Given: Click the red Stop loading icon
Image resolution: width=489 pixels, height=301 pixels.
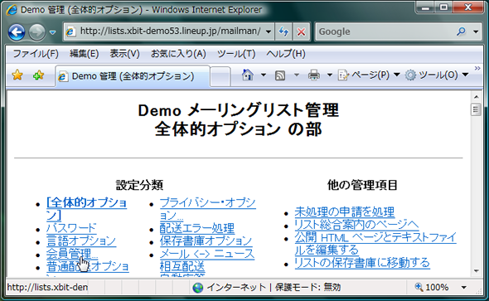Looking at the screenshot, I should point(301,32).
